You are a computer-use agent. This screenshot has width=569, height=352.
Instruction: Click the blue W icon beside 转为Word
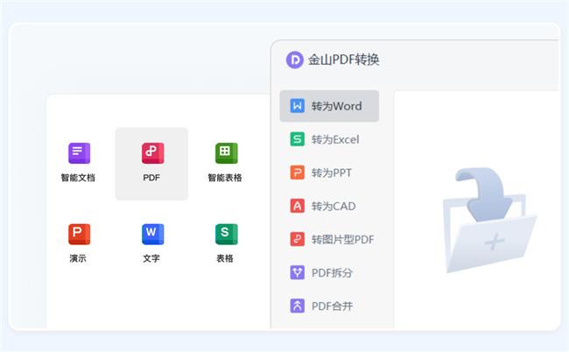[x=298, y=106]
